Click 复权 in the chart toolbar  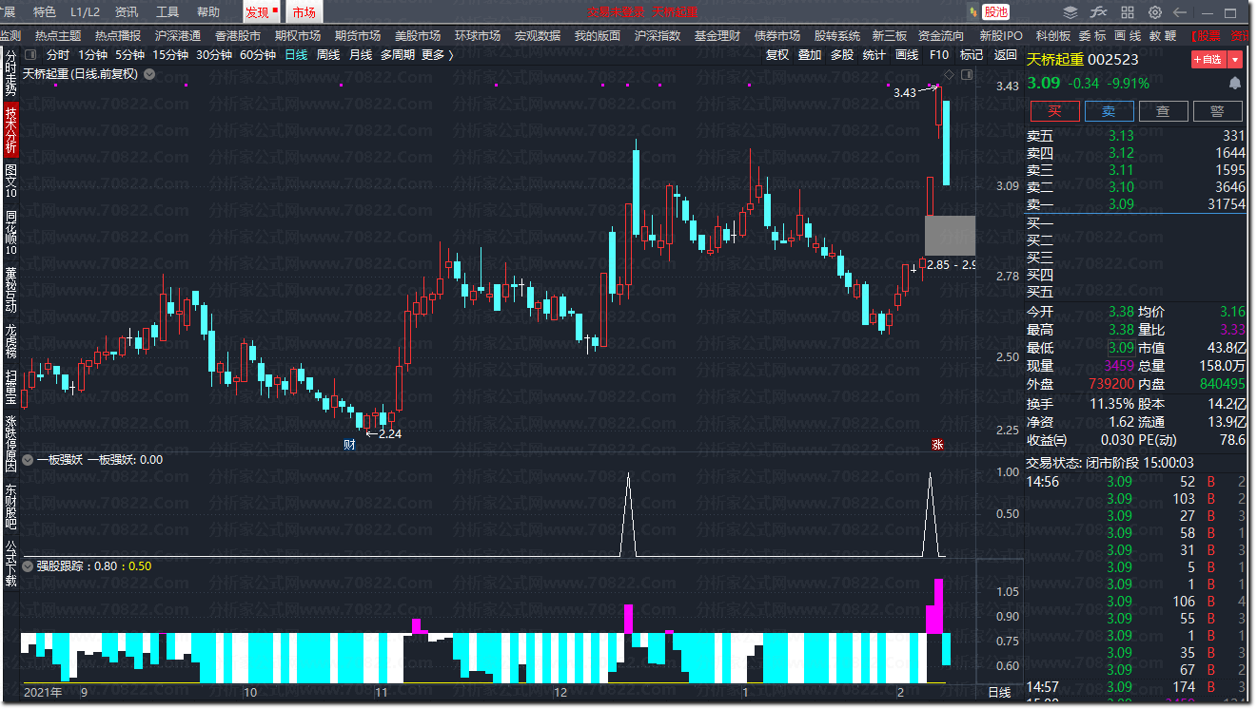click(777, 55)
